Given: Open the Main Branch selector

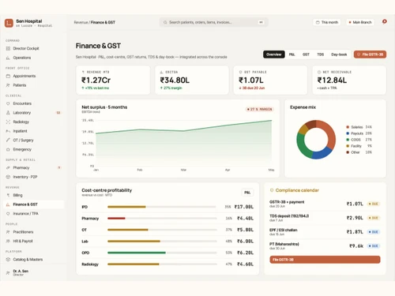Looking at the screenshot, I should click(x=360, y=22).
